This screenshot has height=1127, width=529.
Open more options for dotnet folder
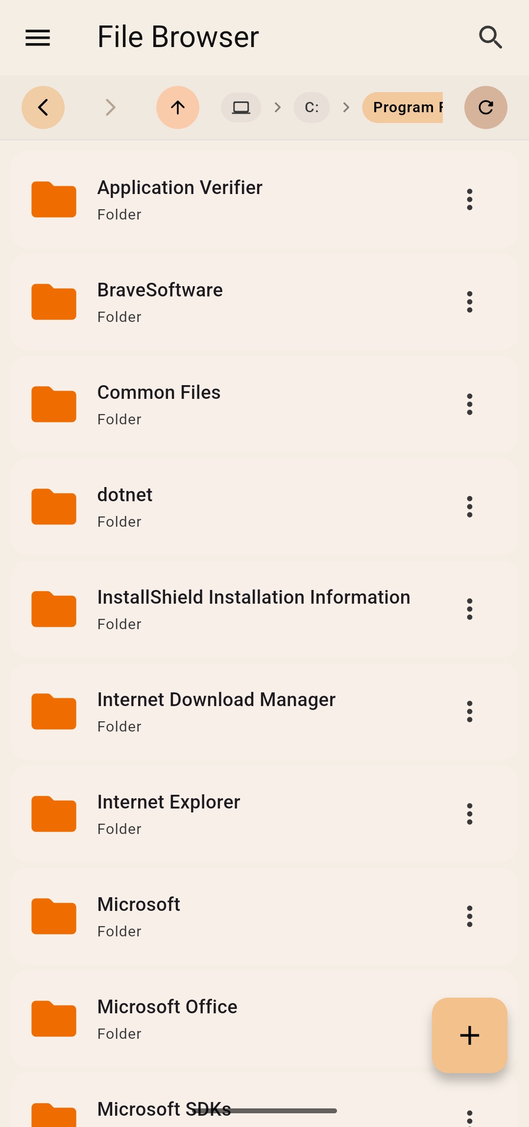pyautogui.click(x=469, y=507)
